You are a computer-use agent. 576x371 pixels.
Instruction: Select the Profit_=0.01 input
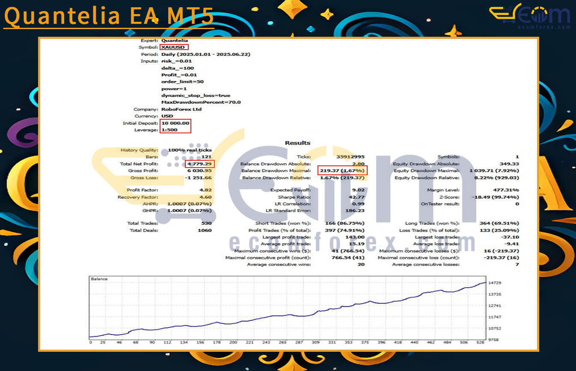tap(179, 75)
